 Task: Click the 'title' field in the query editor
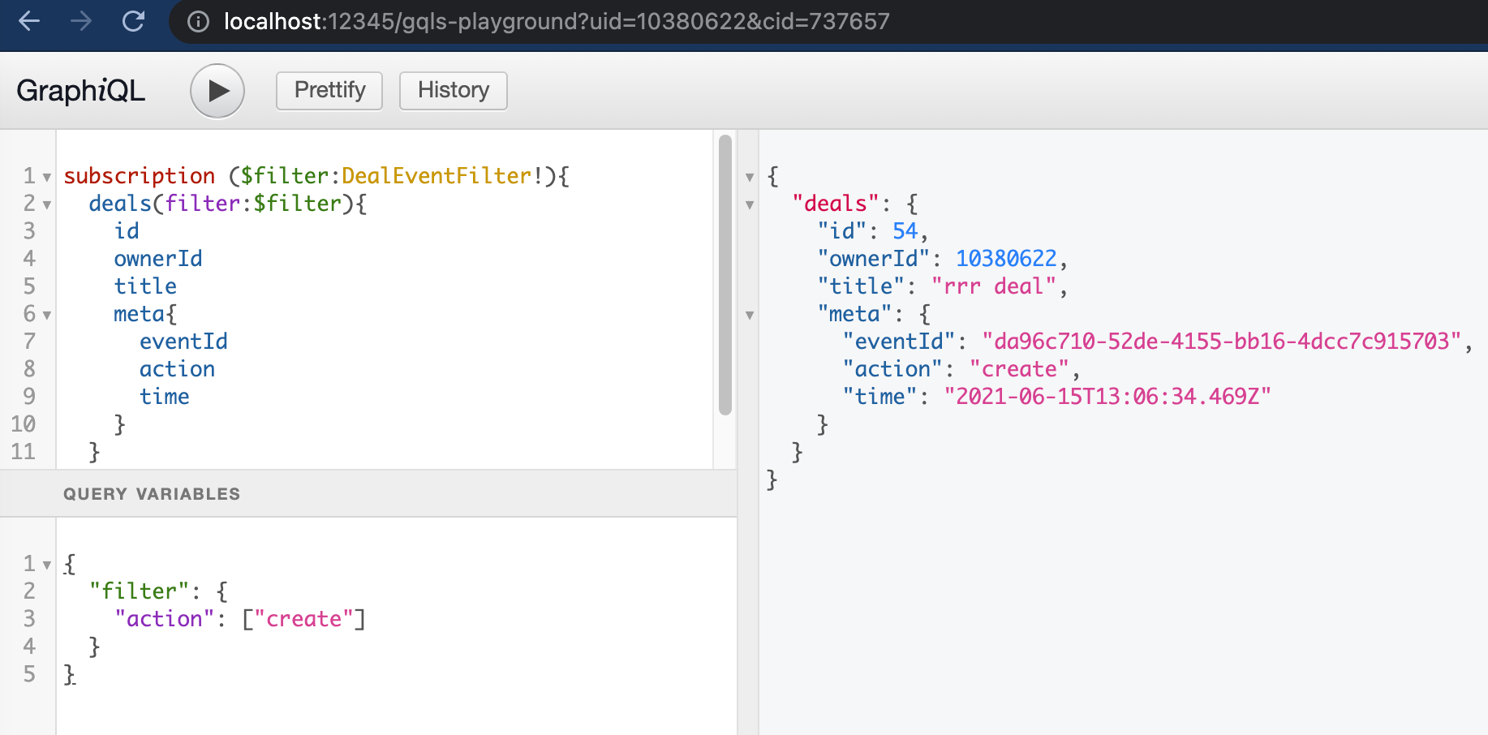(145, 286)
